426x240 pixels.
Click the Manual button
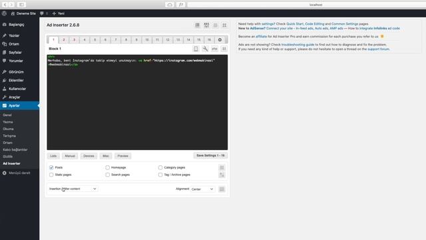point(70,156)
